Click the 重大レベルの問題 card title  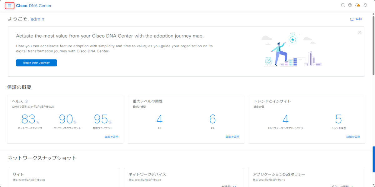point(147,101)
